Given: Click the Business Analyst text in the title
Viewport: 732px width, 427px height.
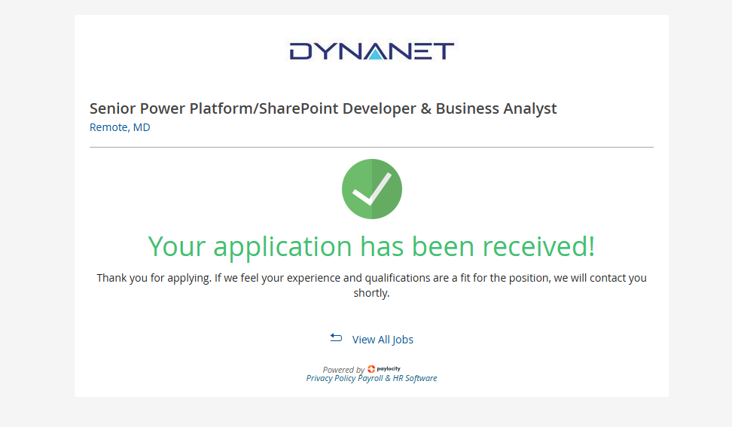Looking at the screenshot, I should point(496,108).
